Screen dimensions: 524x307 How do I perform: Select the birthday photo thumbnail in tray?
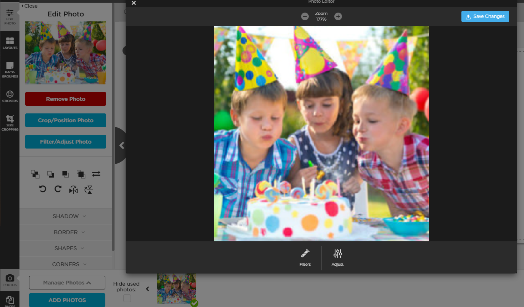(x=176, y=289)
